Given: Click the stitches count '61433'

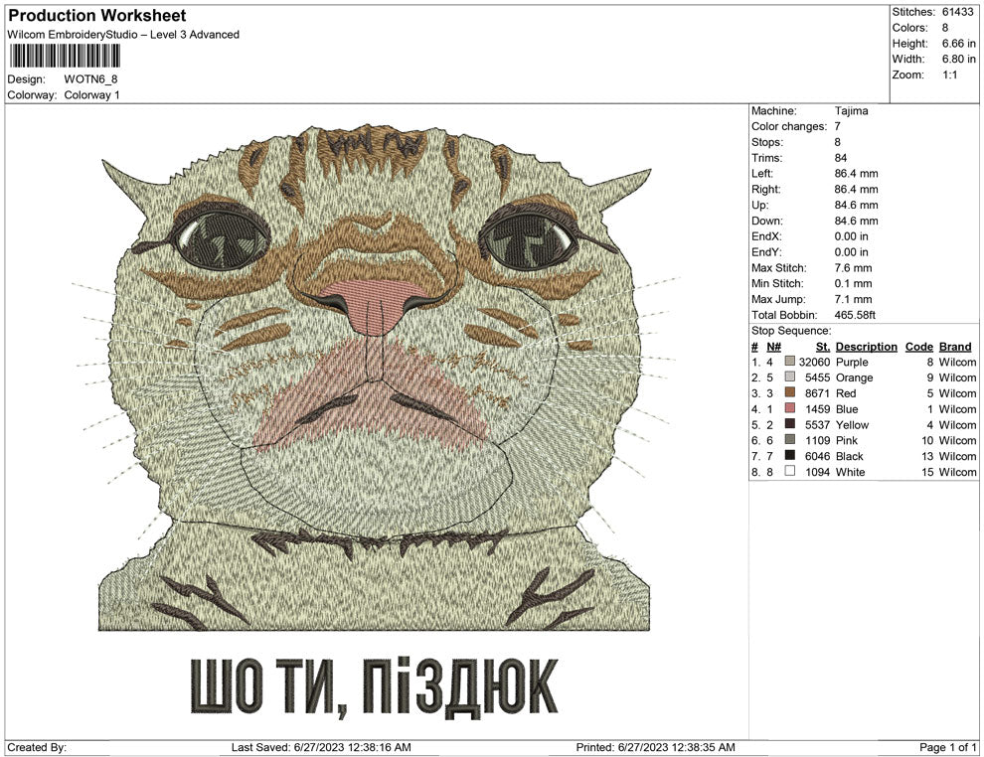Looking at the screenshot, I should [957, 12].
